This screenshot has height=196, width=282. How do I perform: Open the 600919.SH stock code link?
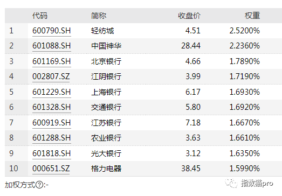pos(52,123)
